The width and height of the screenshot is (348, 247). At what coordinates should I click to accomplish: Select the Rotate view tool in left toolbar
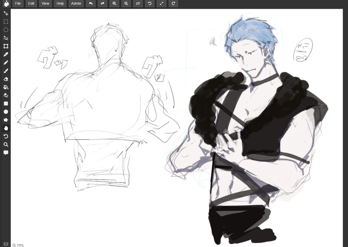tap(6, 137)
